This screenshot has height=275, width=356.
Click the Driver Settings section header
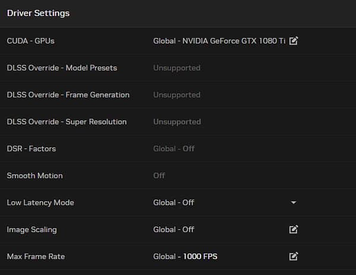(x=38, y=13)
